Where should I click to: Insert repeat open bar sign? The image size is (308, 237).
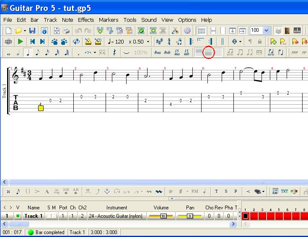coord(191,41)
